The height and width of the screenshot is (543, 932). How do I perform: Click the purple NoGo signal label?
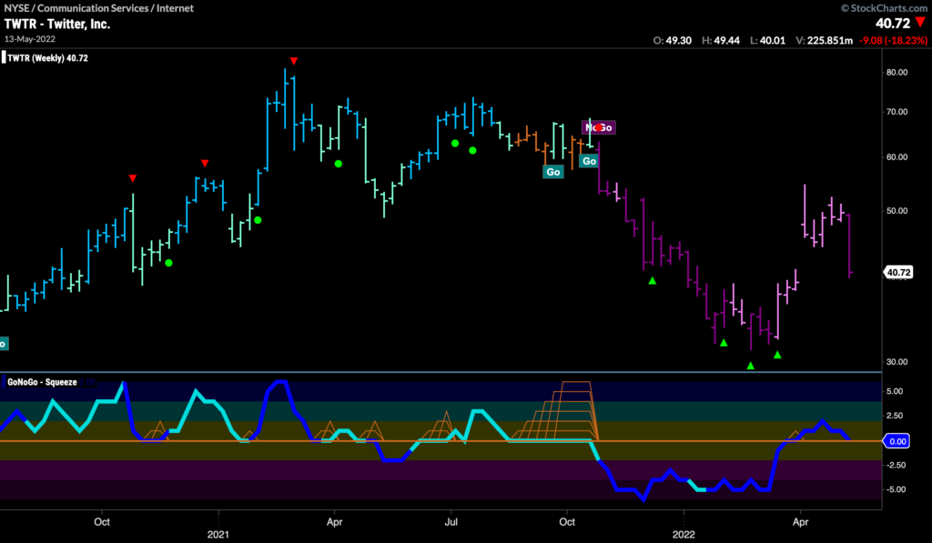(599, 127)
